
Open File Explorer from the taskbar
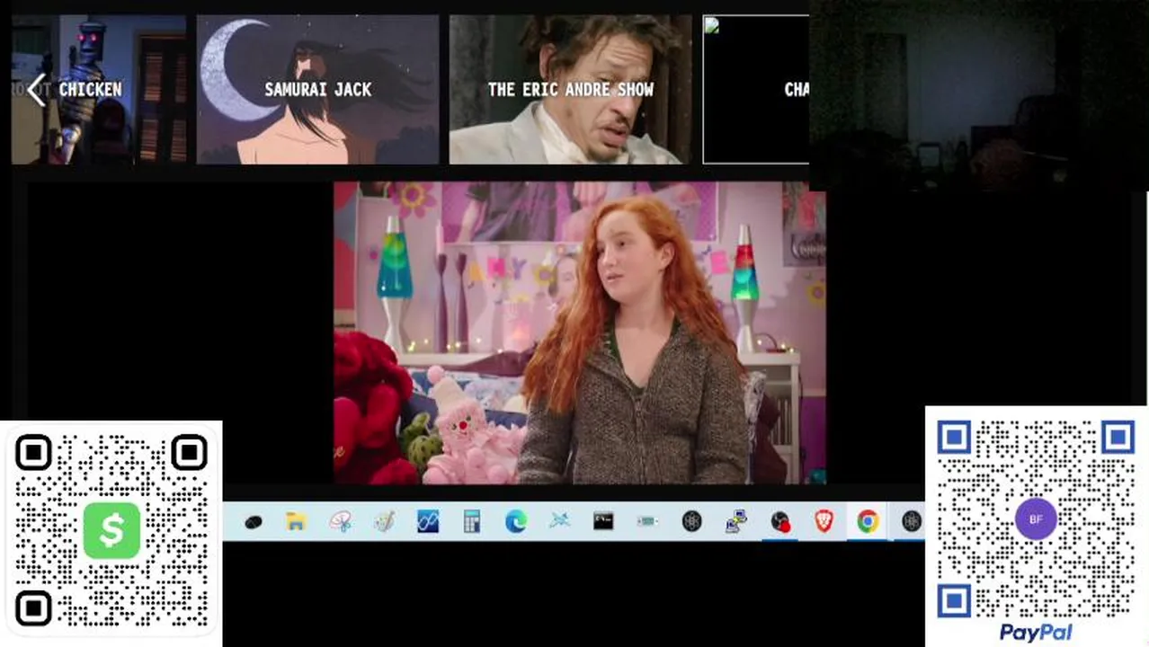pyautogui.click(x=297, y=521)
